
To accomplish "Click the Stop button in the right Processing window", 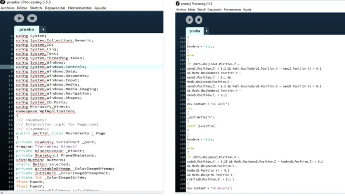I will 199,20.
